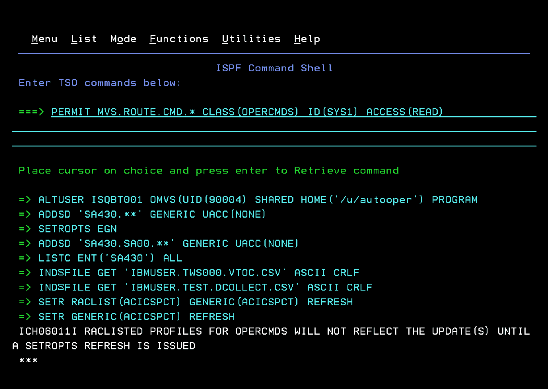Select the SETROPTS EGN history entry
This screenshot has width=548, height=389.
(x=77, y=229)
